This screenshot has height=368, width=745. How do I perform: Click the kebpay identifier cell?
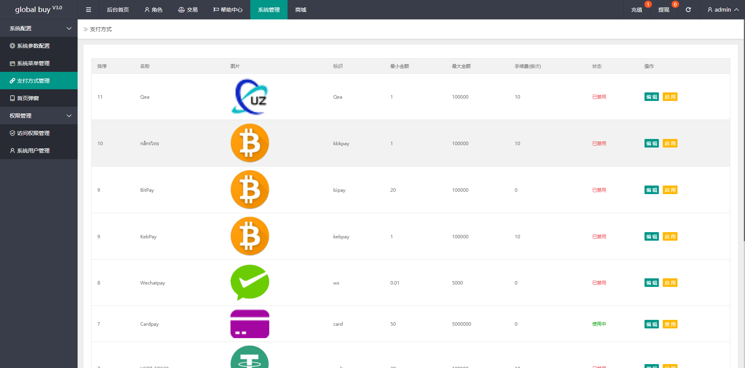tap(341, 237)
